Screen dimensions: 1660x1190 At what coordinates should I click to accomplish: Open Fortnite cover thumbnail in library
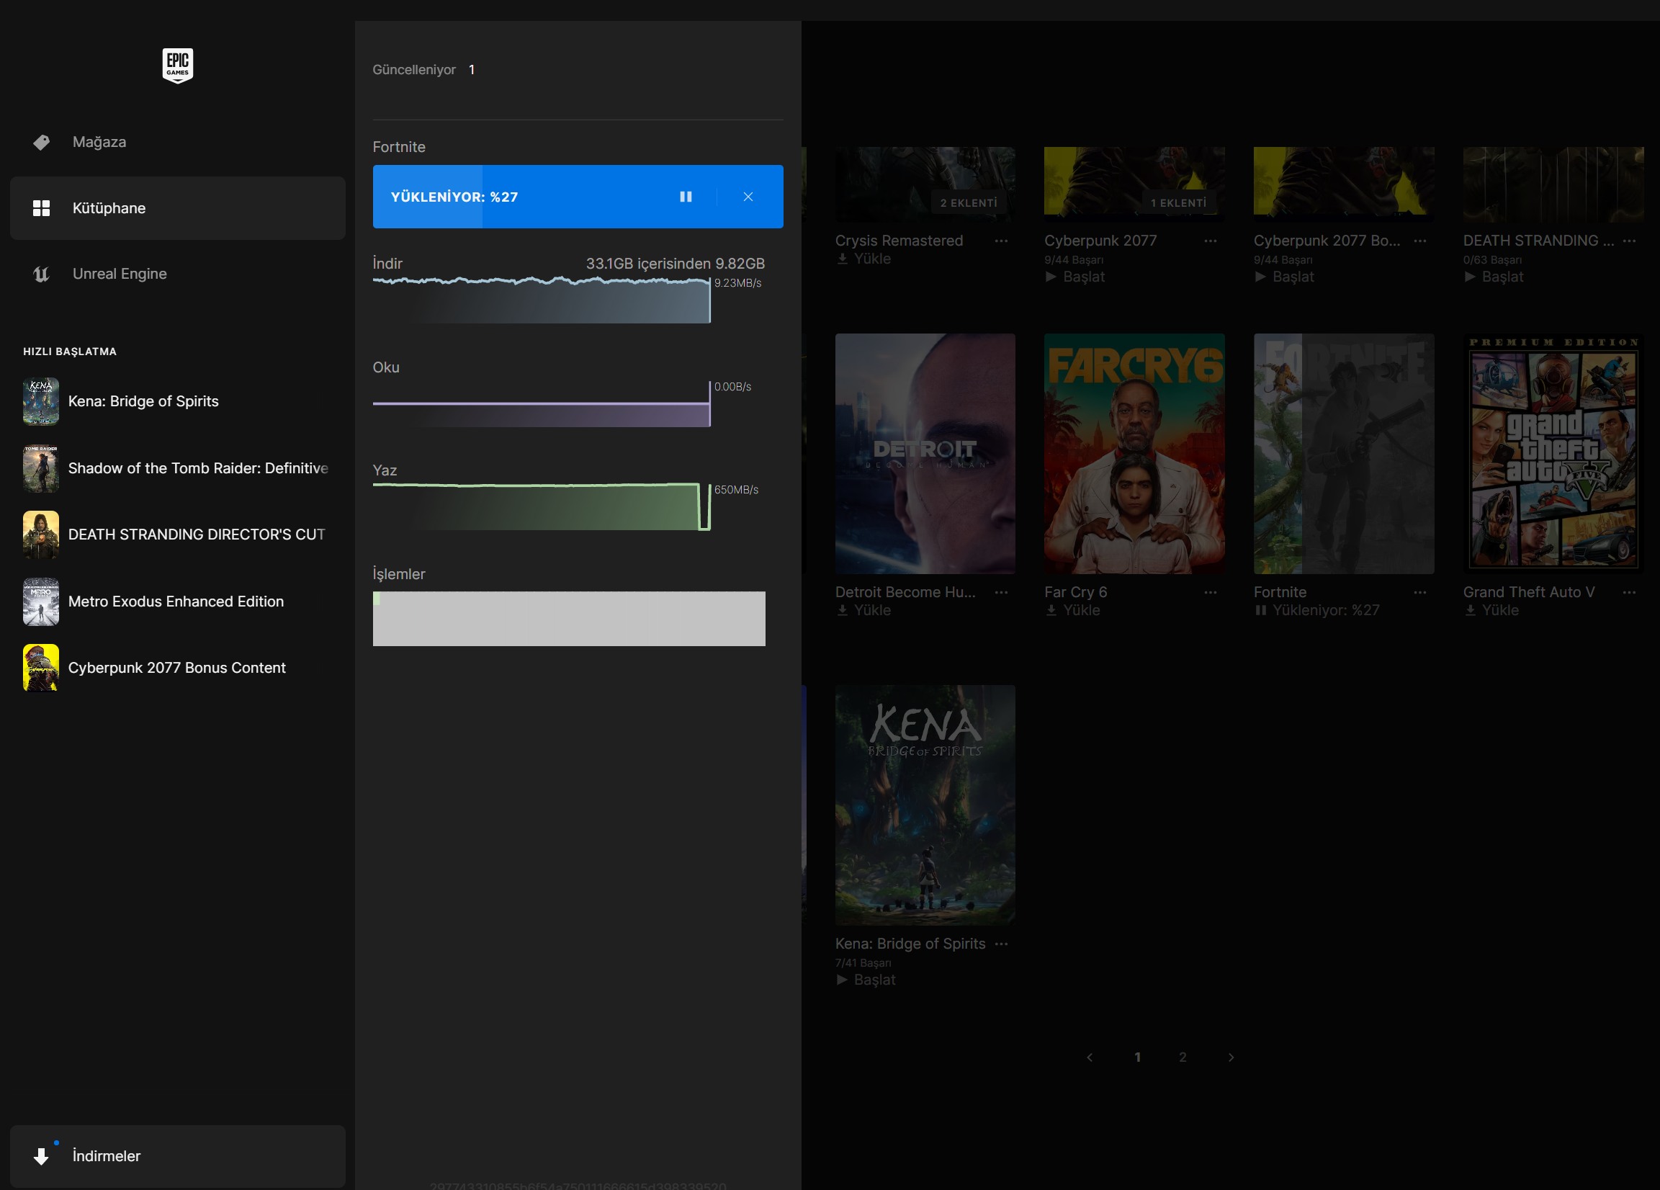1344,454
